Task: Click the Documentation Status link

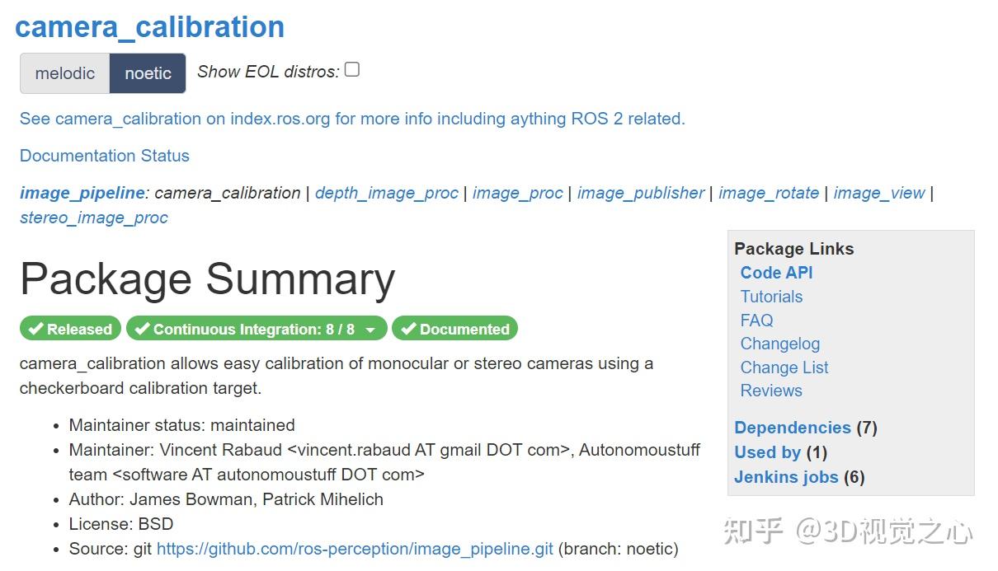Action: coord(104,156)
